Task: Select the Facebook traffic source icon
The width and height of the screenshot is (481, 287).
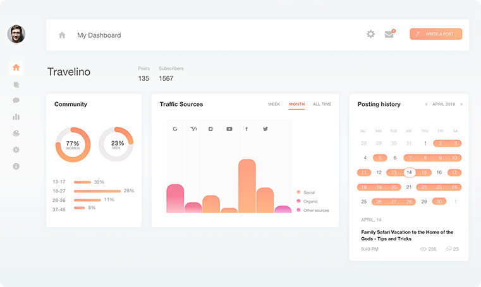Action: [x=247, y=129]
